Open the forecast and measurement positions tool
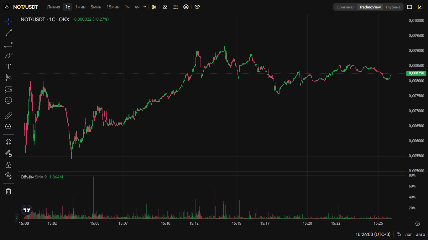428x240 pixels. point(8,89)
